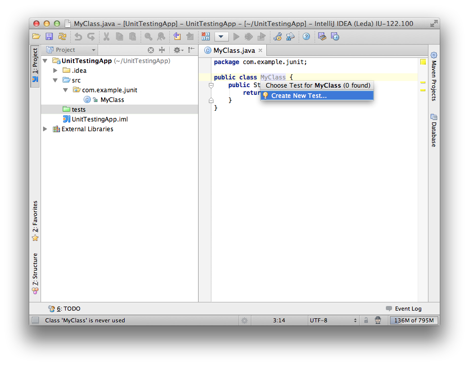Click the Cut scissors icon
Image resolution: width=469 pixels, height=366 pixels.
click(107, 36)
